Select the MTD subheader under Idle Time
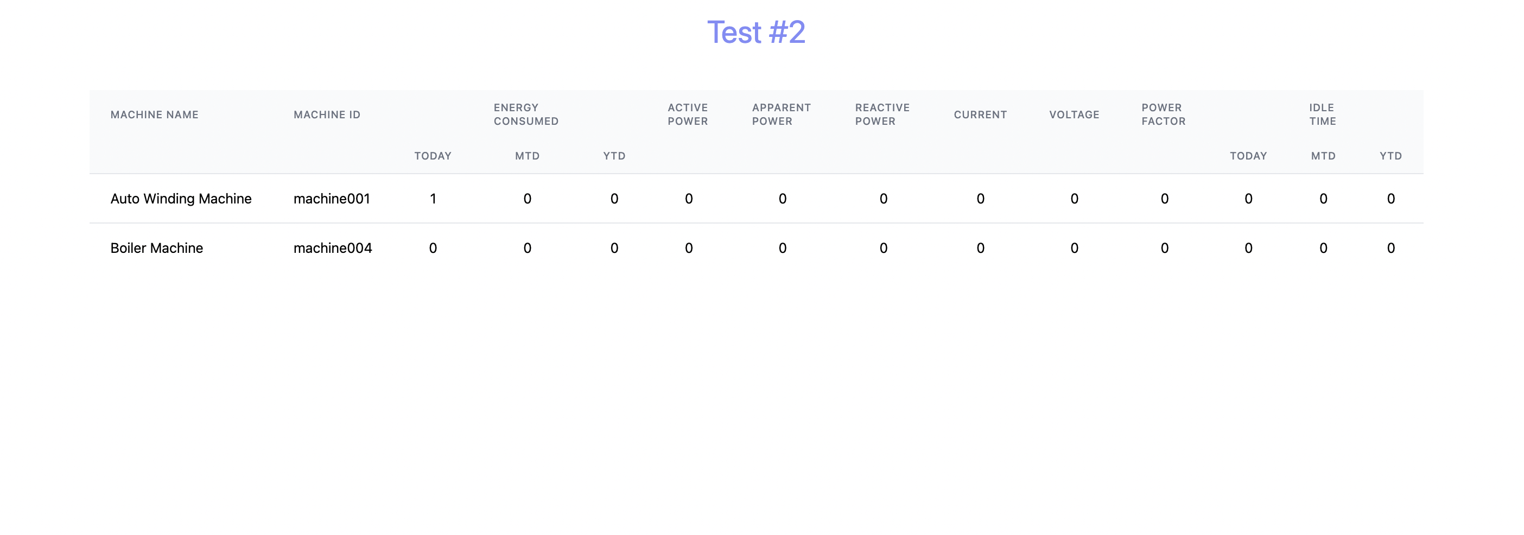The image size is (1524, 535). 1323,156
